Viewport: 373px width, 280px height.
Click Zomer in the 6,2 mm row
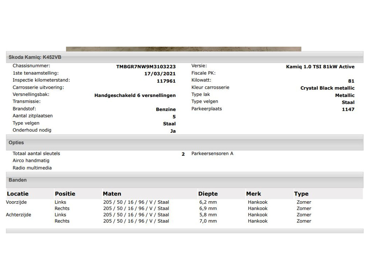[x=304, y=202]
